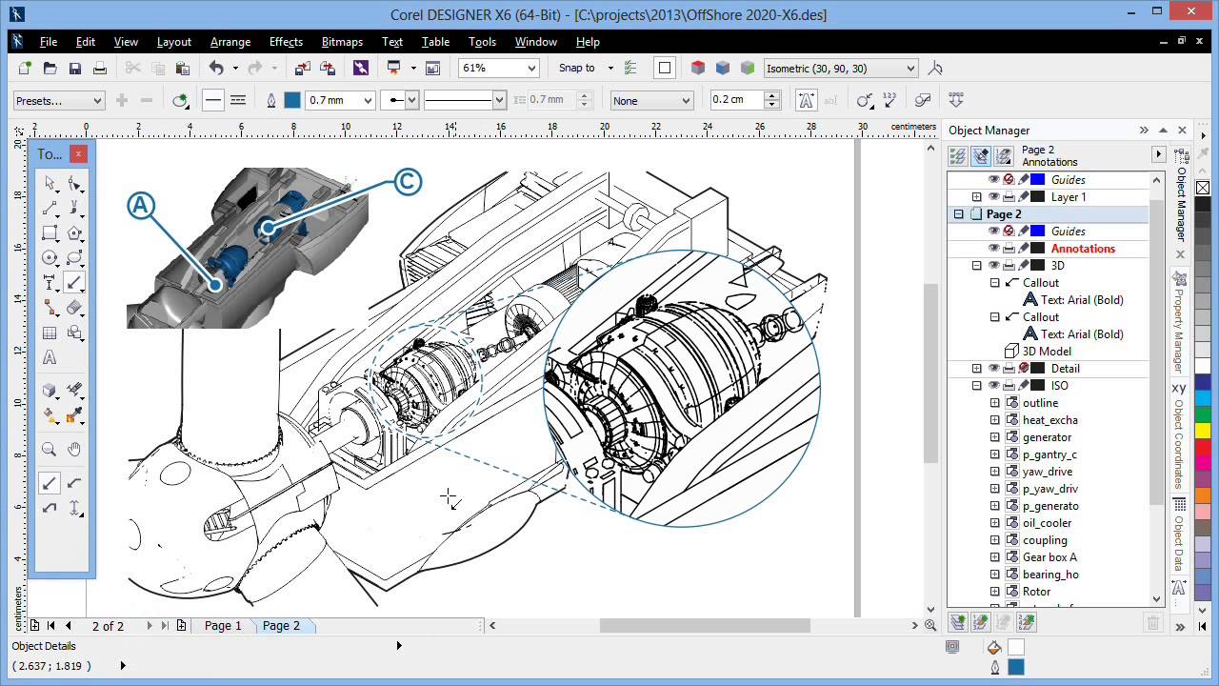Screen dimensions: 1219x686
Task: Open the Isometric projection dropdown
Action: 910,68
